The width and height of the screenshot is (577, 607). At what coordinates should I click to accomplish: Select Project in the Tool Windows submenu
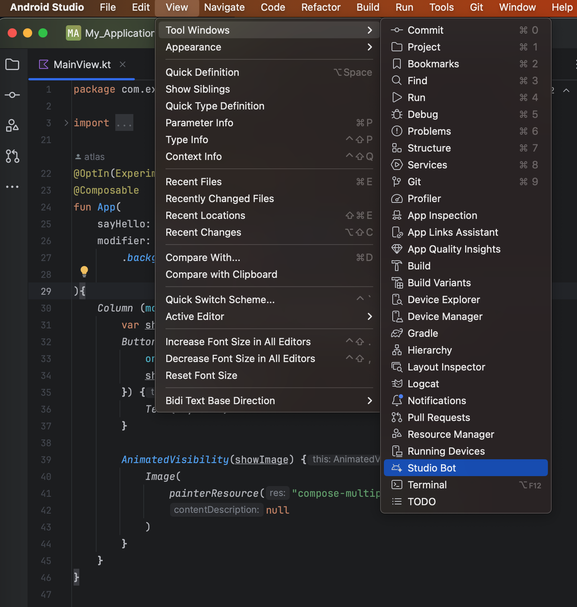(466, 47)
